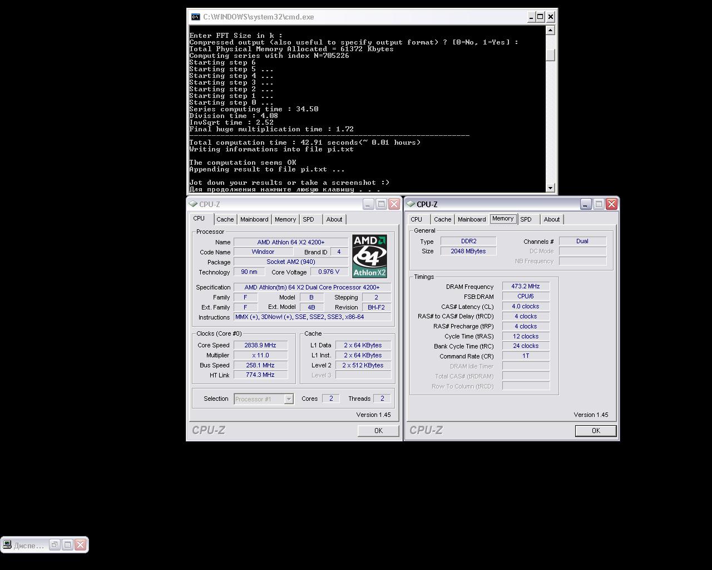Image resolution: width=712 pixels, height=570 pixels.
Task: Click HT Link 774.3 MHz value
Action: tap(260, 375)
